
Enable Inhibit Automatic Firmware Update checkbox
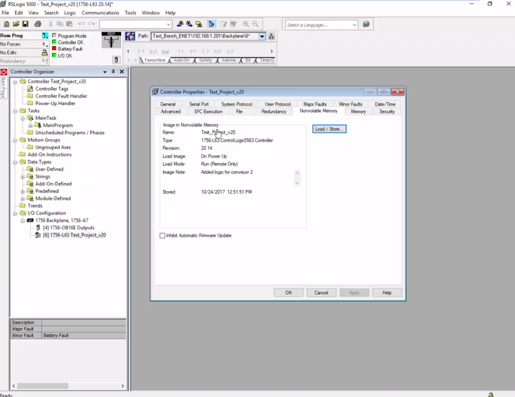pos(162,236)
